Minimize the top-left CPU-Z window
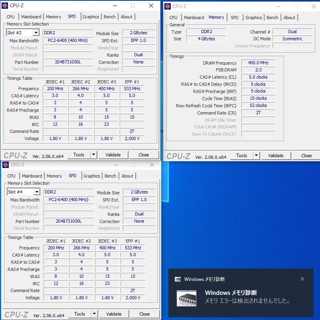 coord(115,6)
